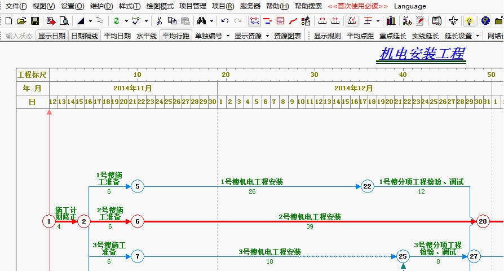This screenshot has width=504, height=271.
Task: Save the project with the floppy disk icon
Action: tap(35, 21)
